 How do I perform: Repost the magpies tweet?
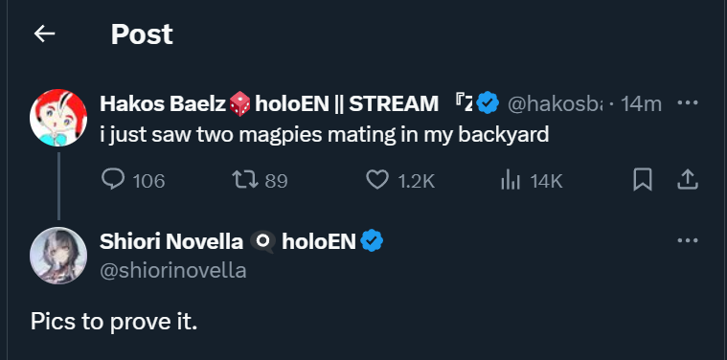coord(260,180)
